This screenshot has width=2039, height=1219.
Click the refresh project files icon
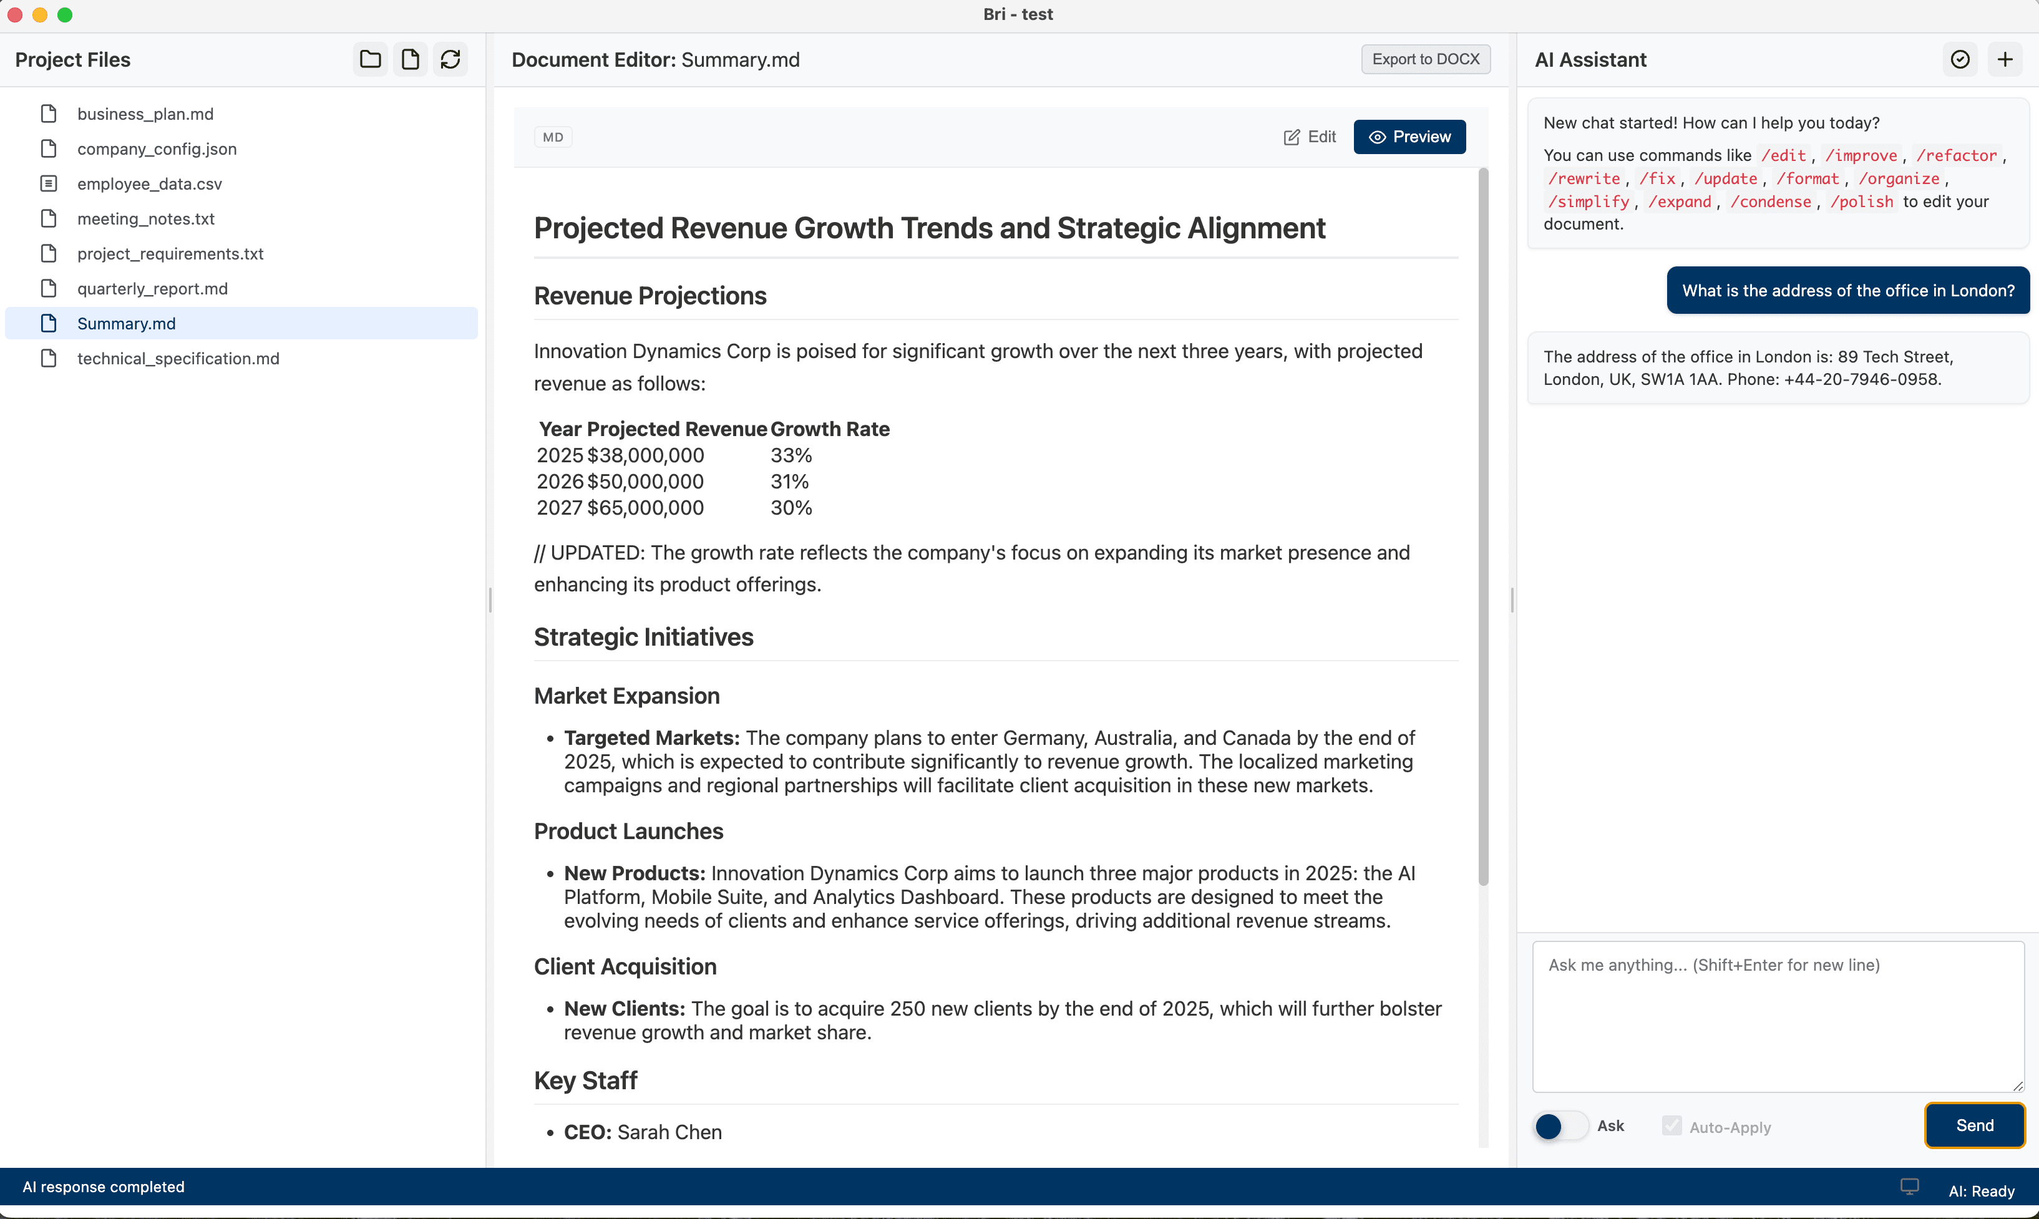[450, 59]
